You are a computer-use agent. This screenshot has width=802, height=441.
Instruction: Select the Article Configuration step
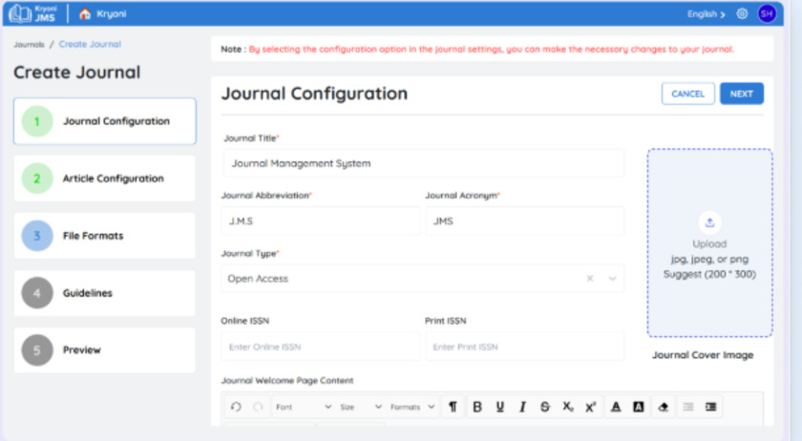point(105,178)
